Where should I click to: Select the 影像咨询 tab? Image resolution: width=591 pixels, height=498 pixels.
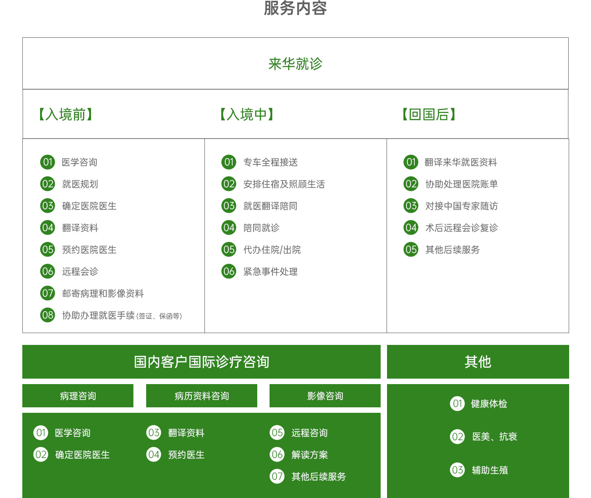tap(325, 396)
